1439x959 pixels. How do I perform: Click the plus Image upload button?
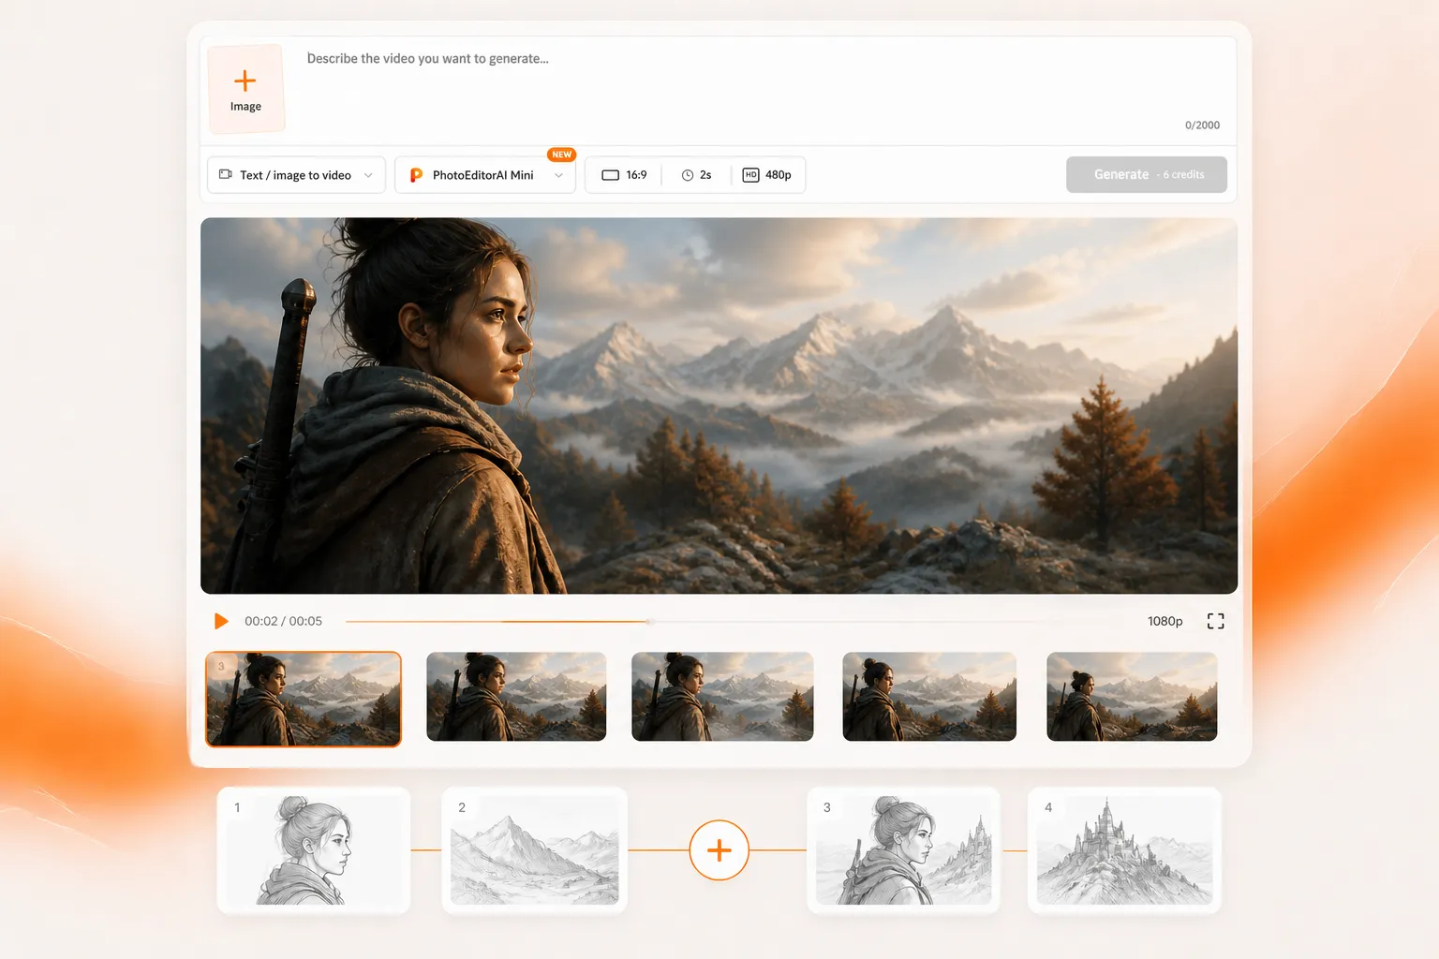coord(245,89)
